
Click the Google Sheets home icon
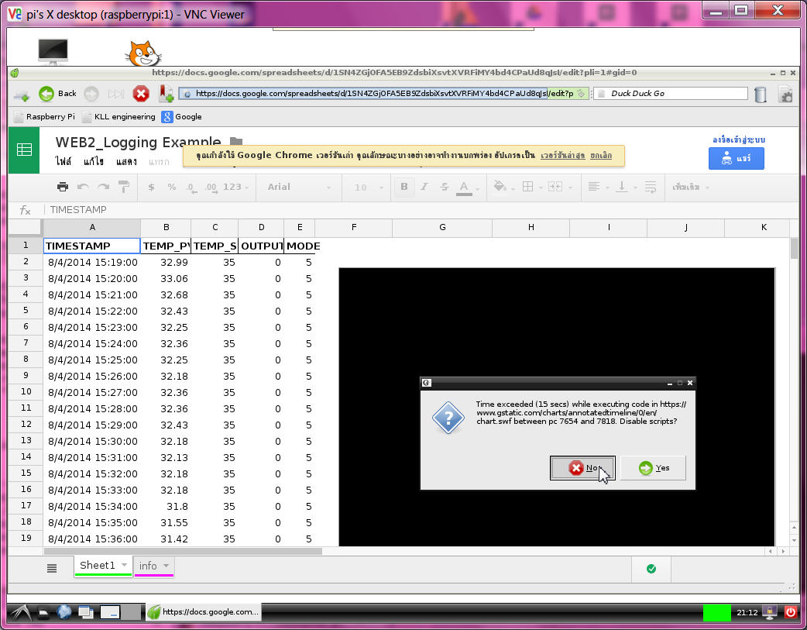point(24,150)
